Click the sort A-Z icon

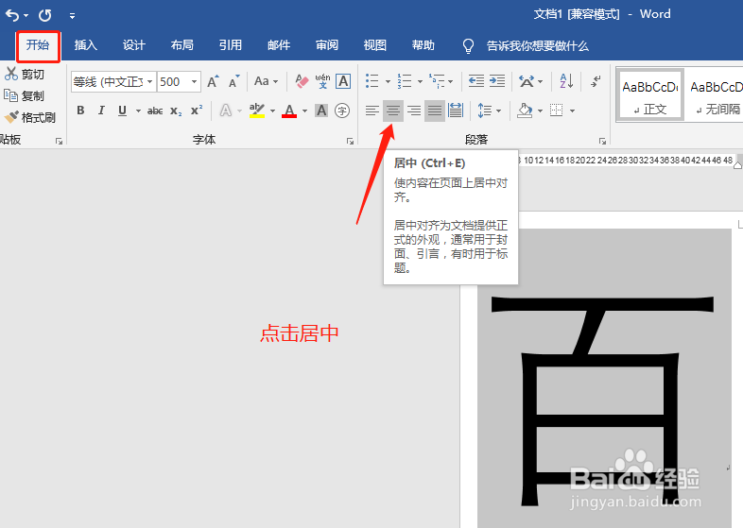566,81
